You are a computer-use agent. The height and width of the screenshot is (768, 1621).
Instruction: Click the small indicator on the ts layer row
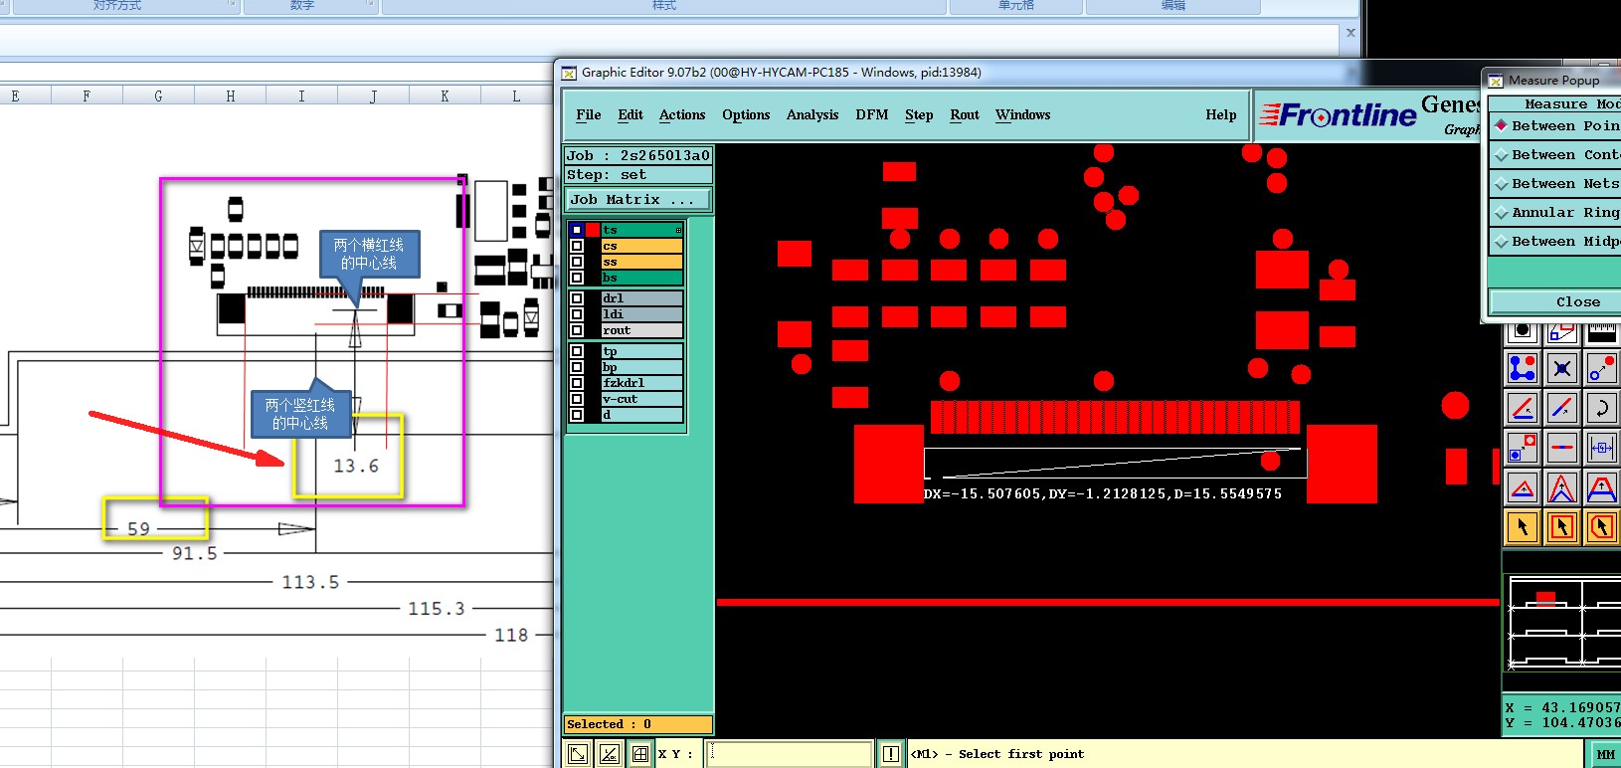click(x=678, y=230)
